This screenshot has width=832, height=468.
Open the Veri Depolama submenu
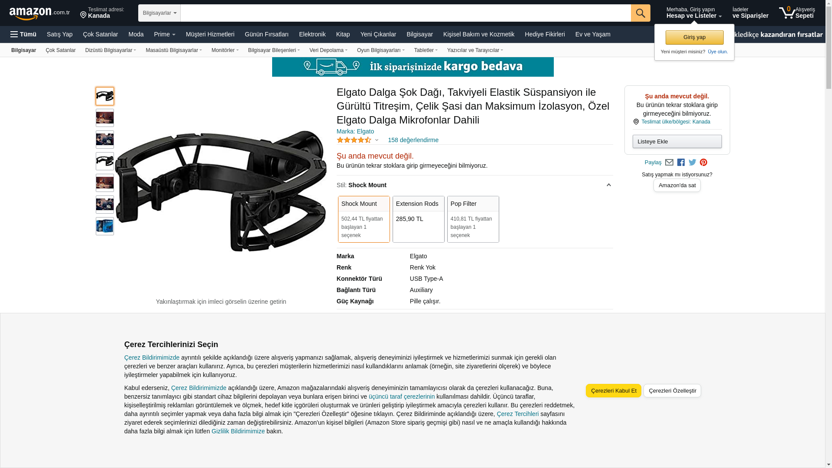(328, 50)
